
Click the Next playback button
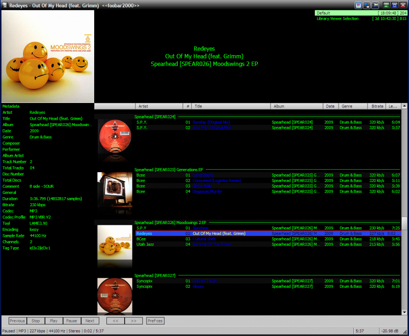(90, 321)
